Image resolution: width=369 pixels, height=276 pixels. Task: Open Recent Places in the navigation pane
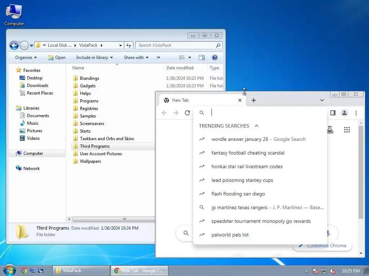click(x=36, y=93)
